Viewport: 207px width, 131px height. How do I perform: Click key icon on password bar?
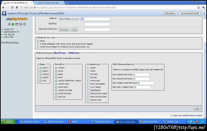click(4, 13)
